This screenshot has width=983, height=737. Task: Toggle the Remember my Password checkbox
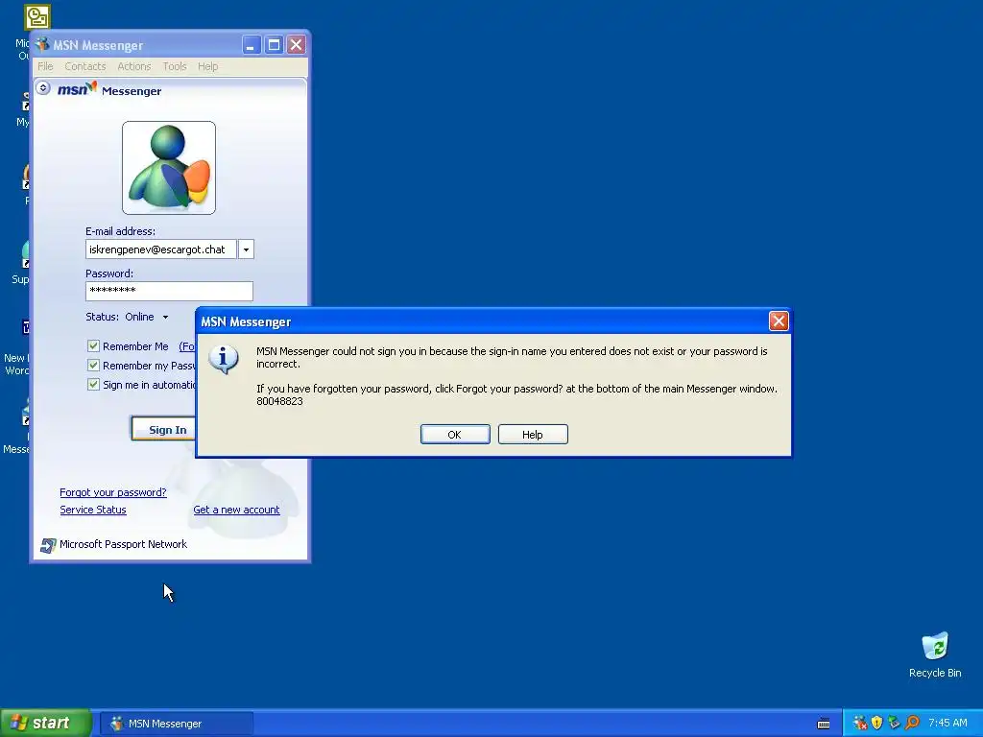(93, 366)
